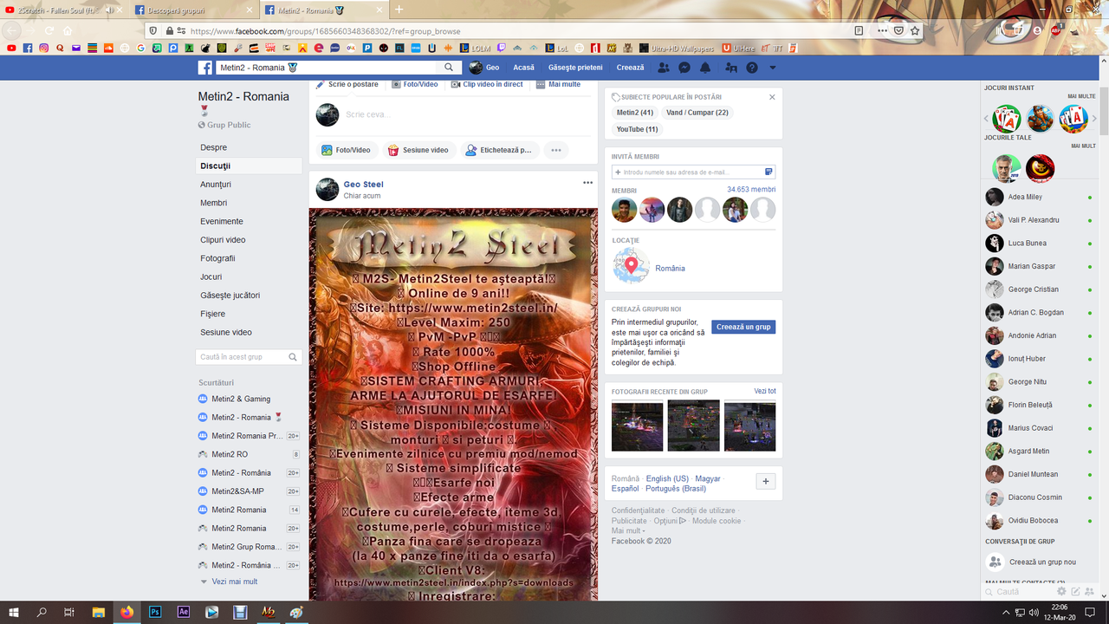Show previous instant games arrow
The height and width of the screenshot is (624, 1109).
[986, 119]
